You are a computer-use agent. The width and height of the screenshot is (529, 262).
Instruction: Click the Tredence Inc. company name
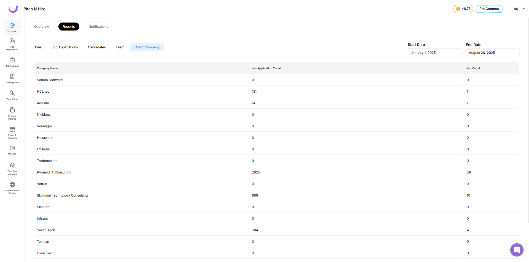click(48, 161)
